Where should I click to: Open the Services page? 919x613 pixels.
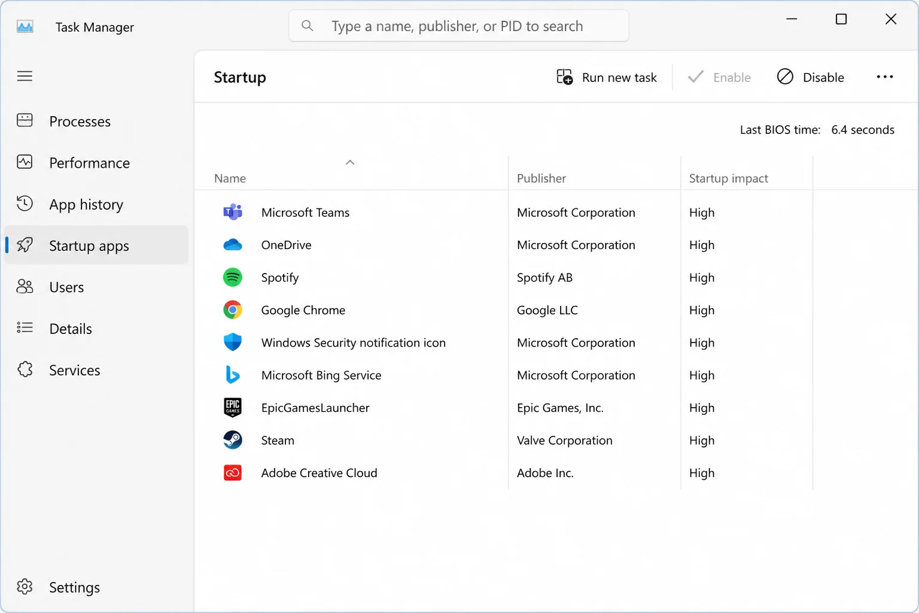(x=96, y=370)
